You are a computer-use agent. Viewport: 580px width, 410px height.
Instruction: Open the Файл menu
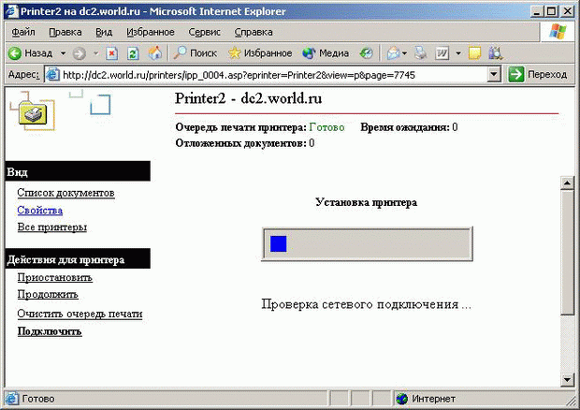[x=23, y=32]
